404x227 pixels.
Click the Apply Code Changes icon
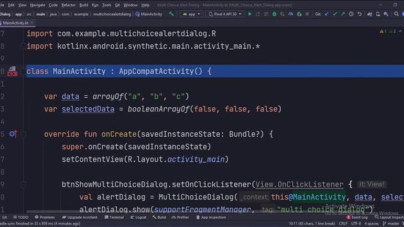[x=266, y=14]
